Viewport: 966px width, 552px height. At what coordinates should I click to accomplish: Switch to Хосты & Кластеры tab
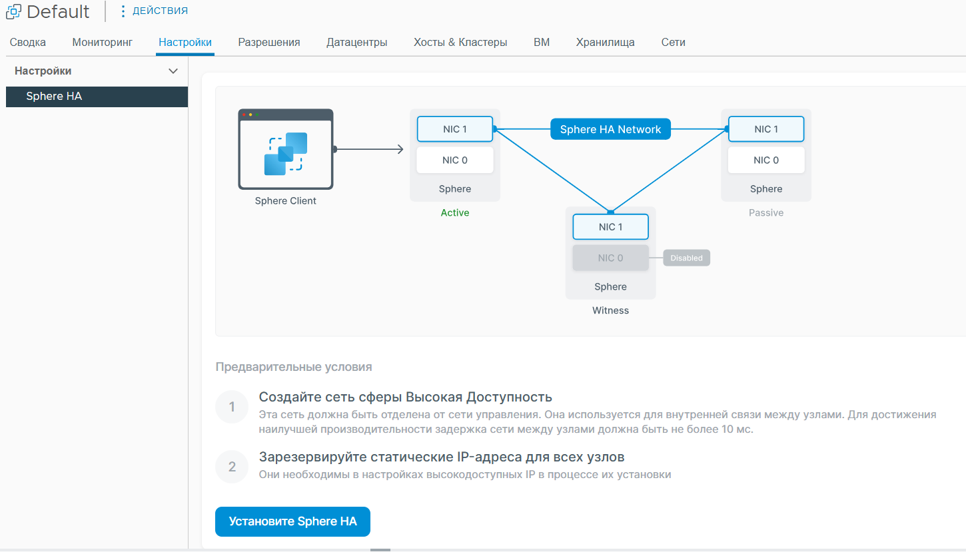460,42
